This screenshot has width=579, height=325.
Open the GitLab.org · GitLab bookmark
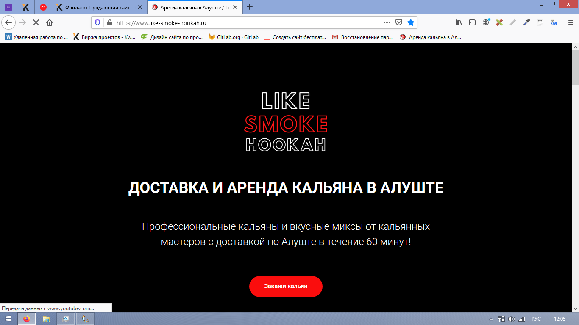click(x=234, y=37)
